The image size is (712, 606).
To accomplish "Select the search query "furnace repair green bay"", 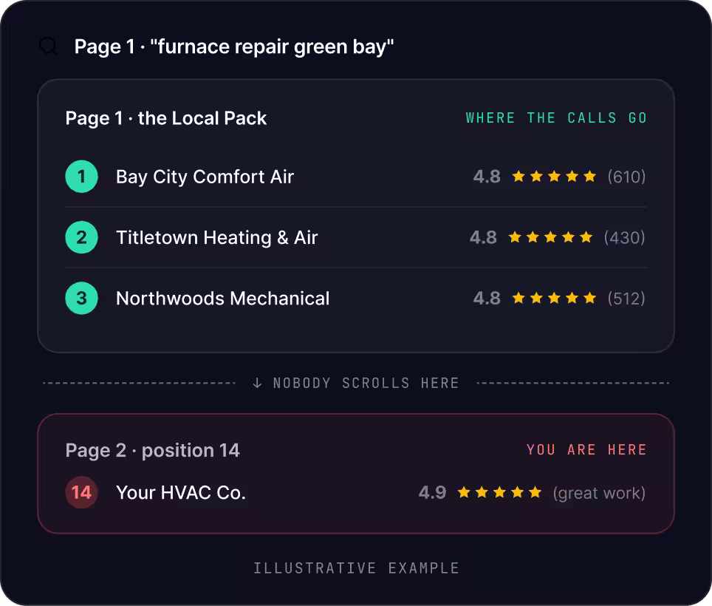I will 272,47.
